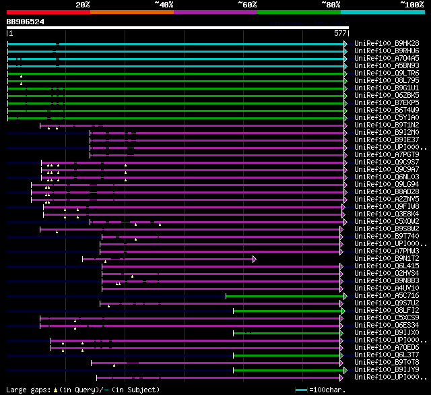Viewport: 431px width, 395px height.
Task: Select the UniRef100_Q9LG94 label
Action: [387, 185]
